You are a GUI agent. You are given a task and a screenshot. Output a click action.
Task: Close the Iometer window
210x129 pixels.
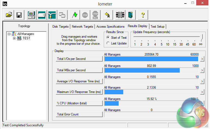click(x=202, y=3)
